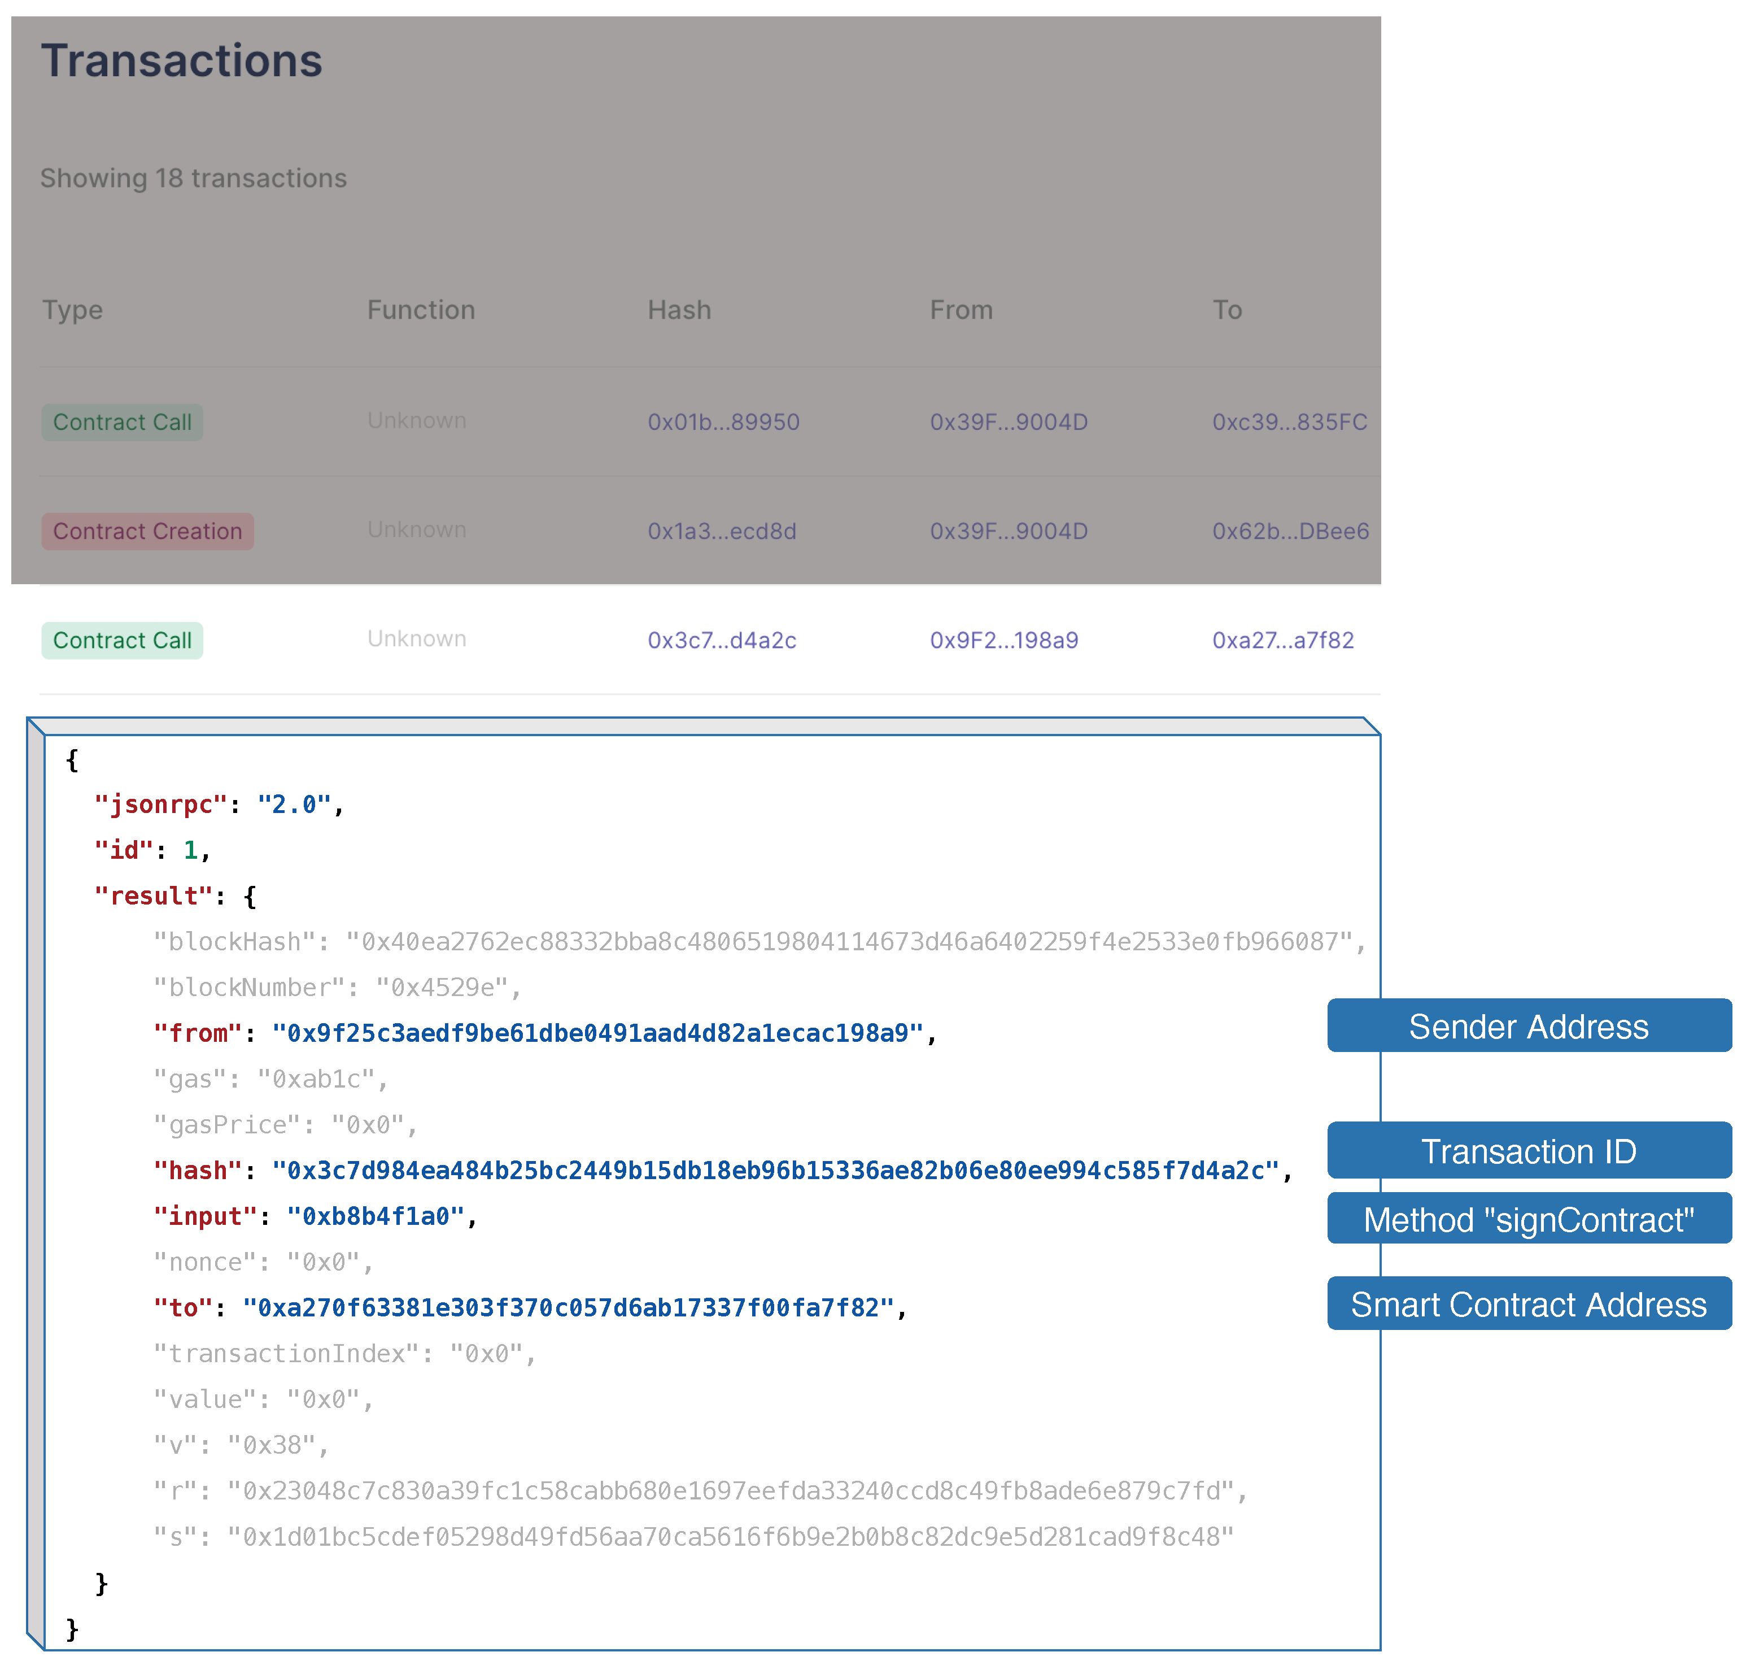The image size is (1746, 1665).
Task: Click the Smart Contract Address label
Action: pos(1528,1304)
